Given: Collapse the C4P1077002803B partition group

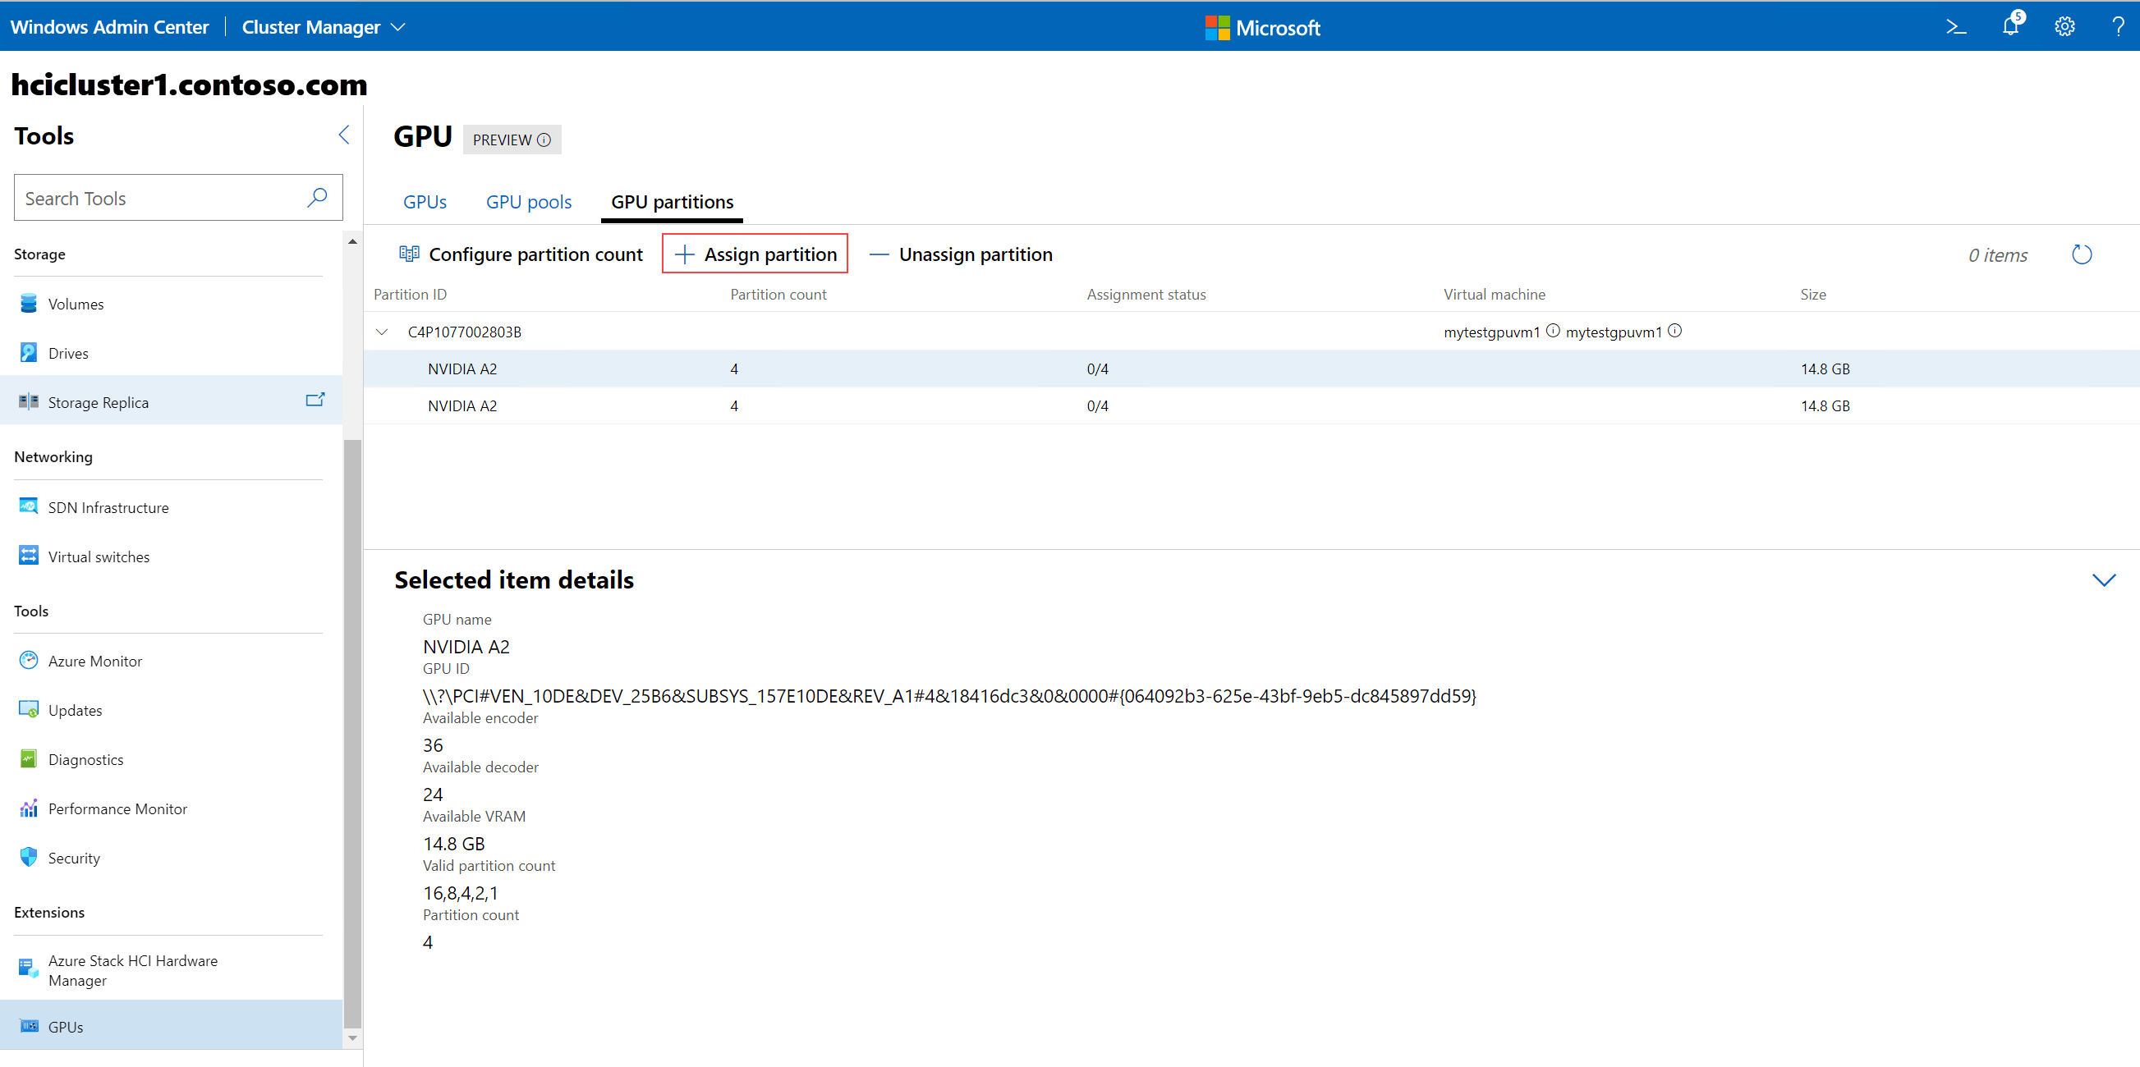Looking at the screenshot, I should pos(382,332).
